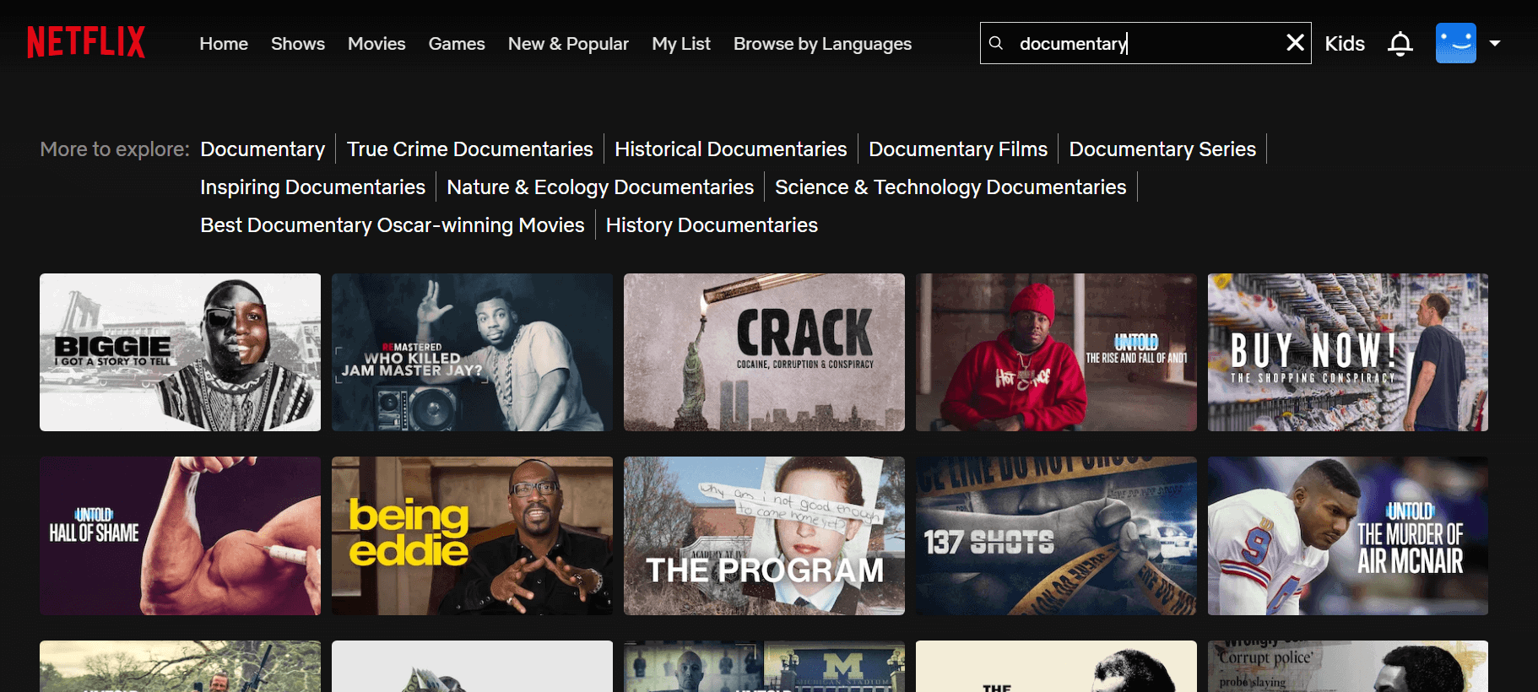Open Browse by Languages
This screenshot has width=1538, height=692.
pos(821,44)
